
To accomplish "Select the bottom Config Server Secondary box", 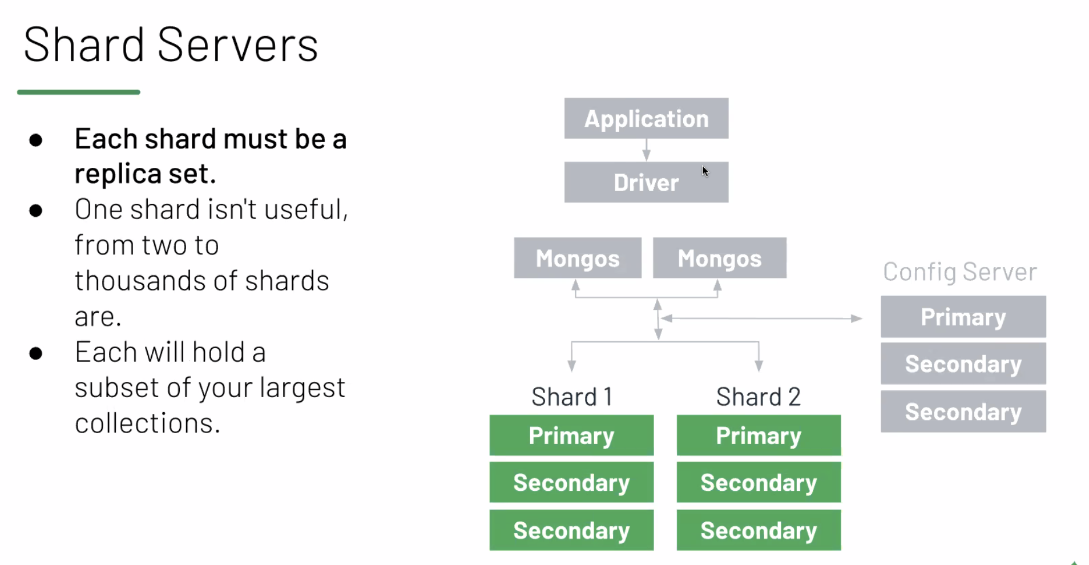I will tap(963, 411).
